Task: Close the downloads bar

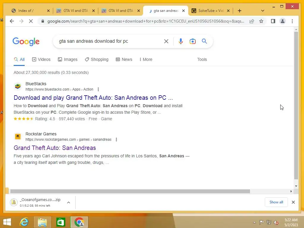Action: point(293,202)
